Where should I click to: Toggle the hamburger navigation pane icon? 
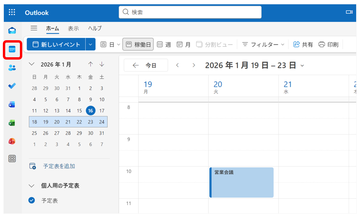tap(34, 28)
